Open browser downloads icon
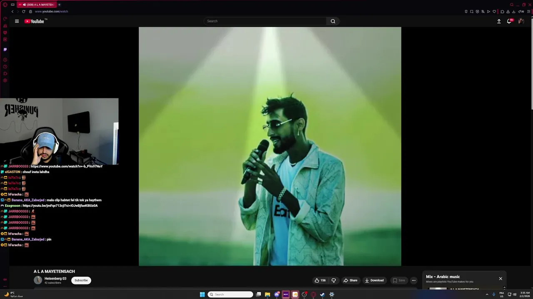533x299 pixels. [513, 12]
